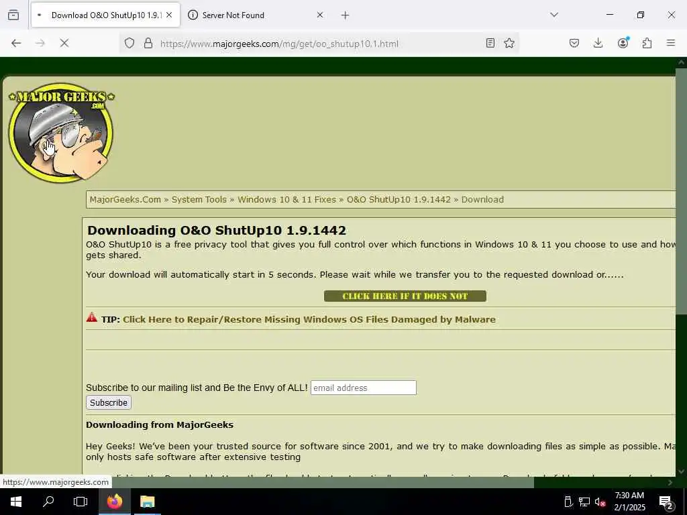Click the MajorGeeks logo image
687x515 pixels.
tap(61, 133)
